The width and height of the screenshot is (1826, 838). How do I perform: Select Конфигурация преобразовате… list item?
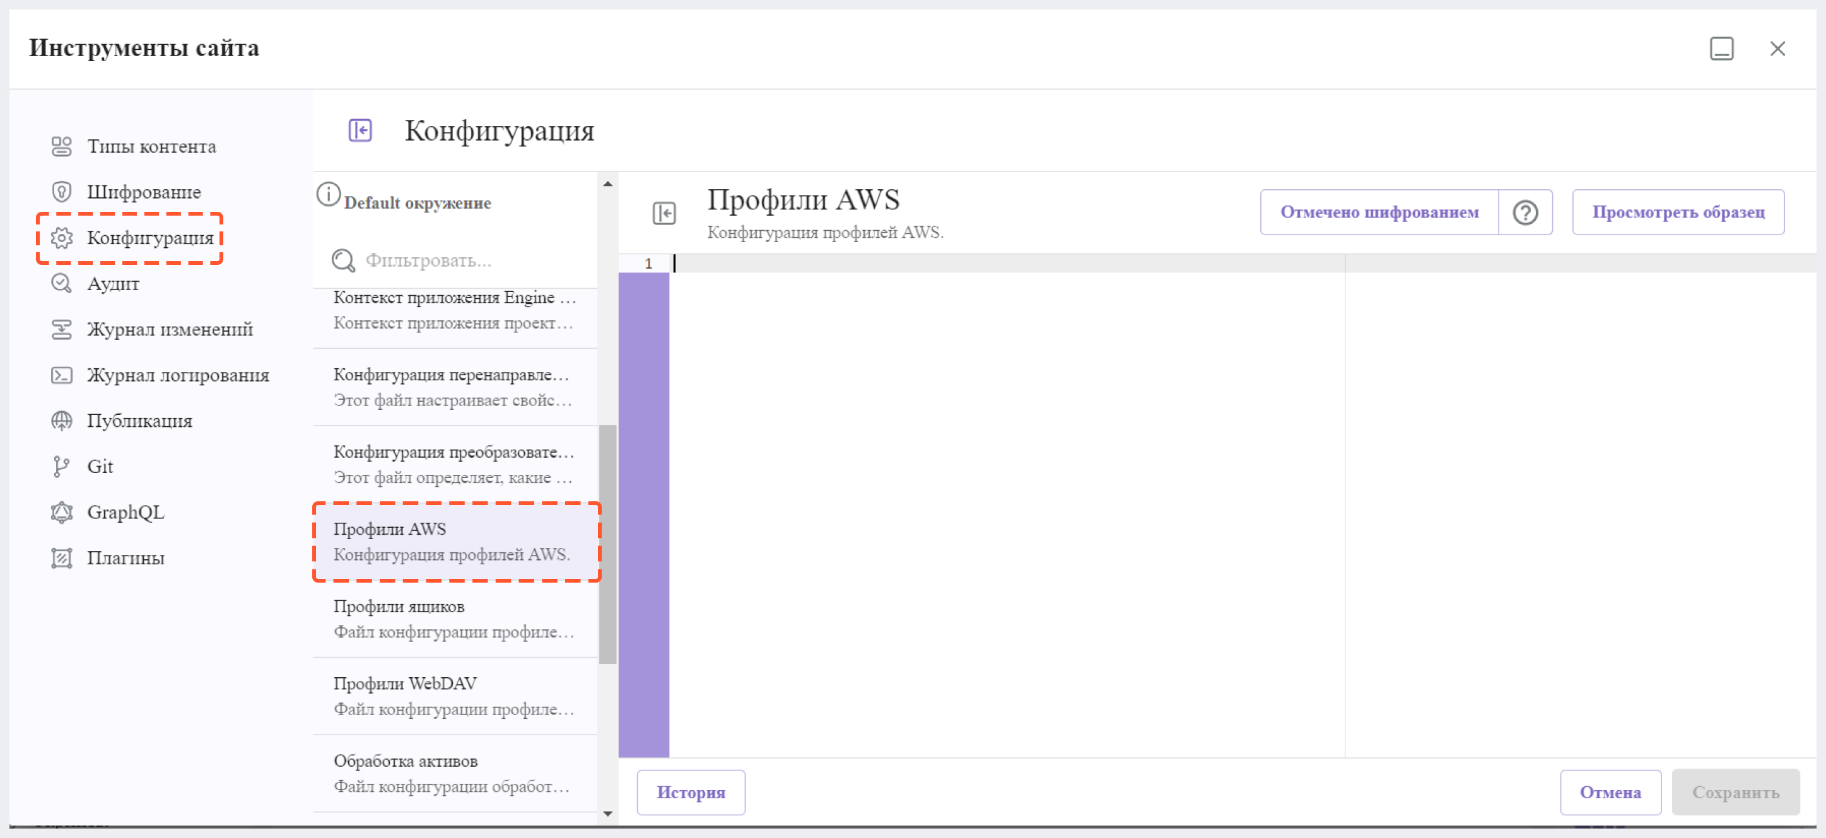(455, 465)
